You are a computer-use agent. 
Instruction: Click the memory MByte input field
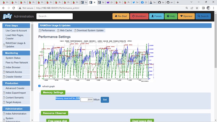tap(87, 100)
